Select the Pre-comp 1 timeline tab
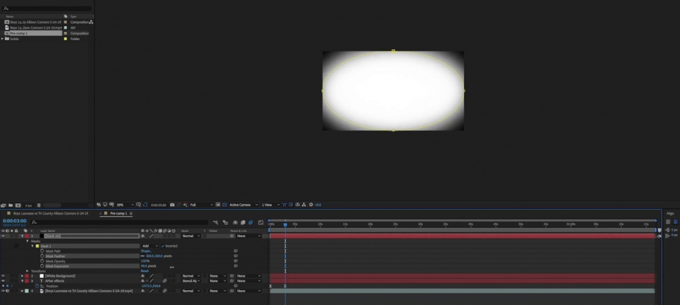Viewport: 680px width, 305px height. pyautogui.click(x=118, y=213)
